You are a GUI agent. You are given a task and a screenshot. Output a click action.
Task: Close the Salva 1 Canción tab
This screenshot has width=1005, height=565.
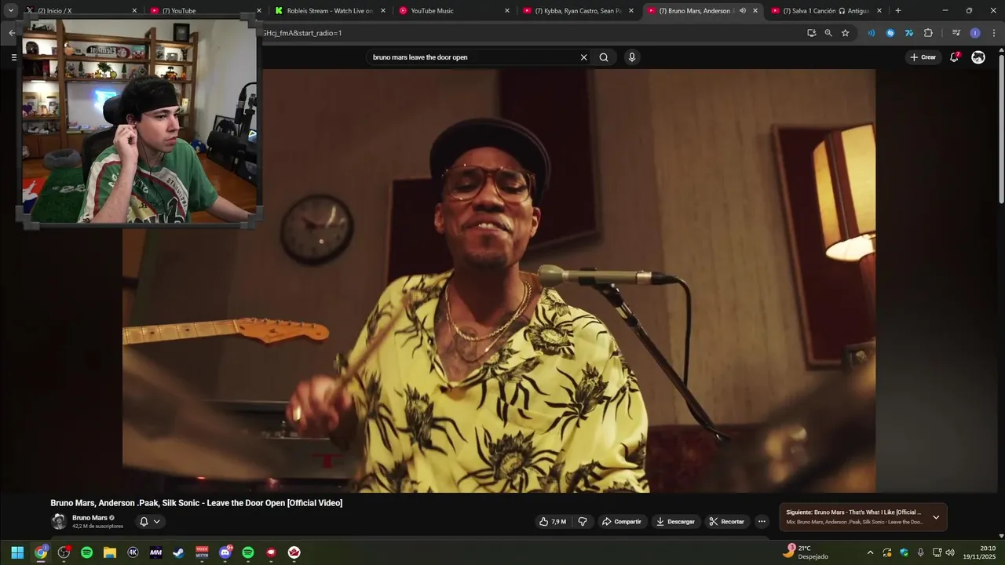pyautogui.click(x=879, y=11)
